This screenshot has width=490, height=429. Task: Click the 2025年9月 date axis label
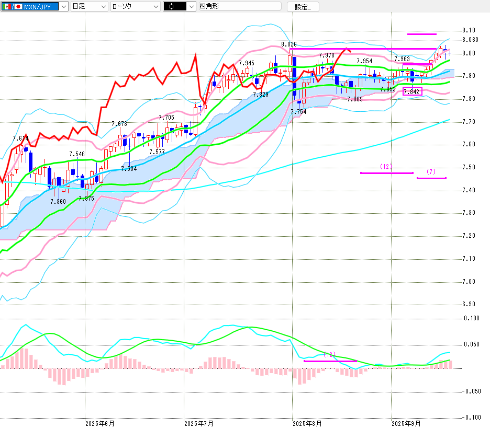[x=407, y=423]
